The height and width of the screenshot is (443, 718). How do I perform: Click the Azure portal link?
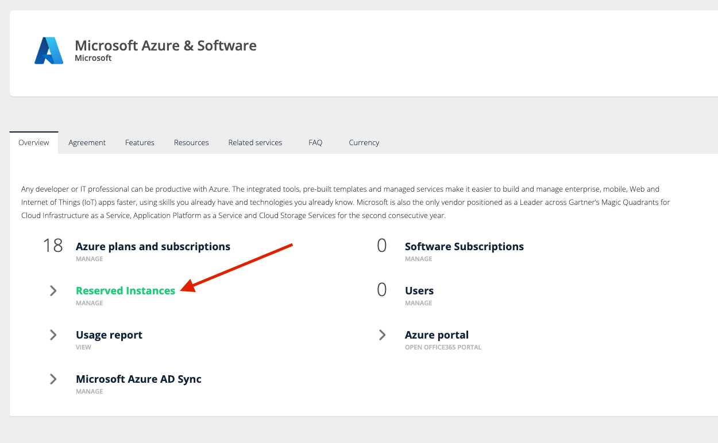tap(437, 335)
